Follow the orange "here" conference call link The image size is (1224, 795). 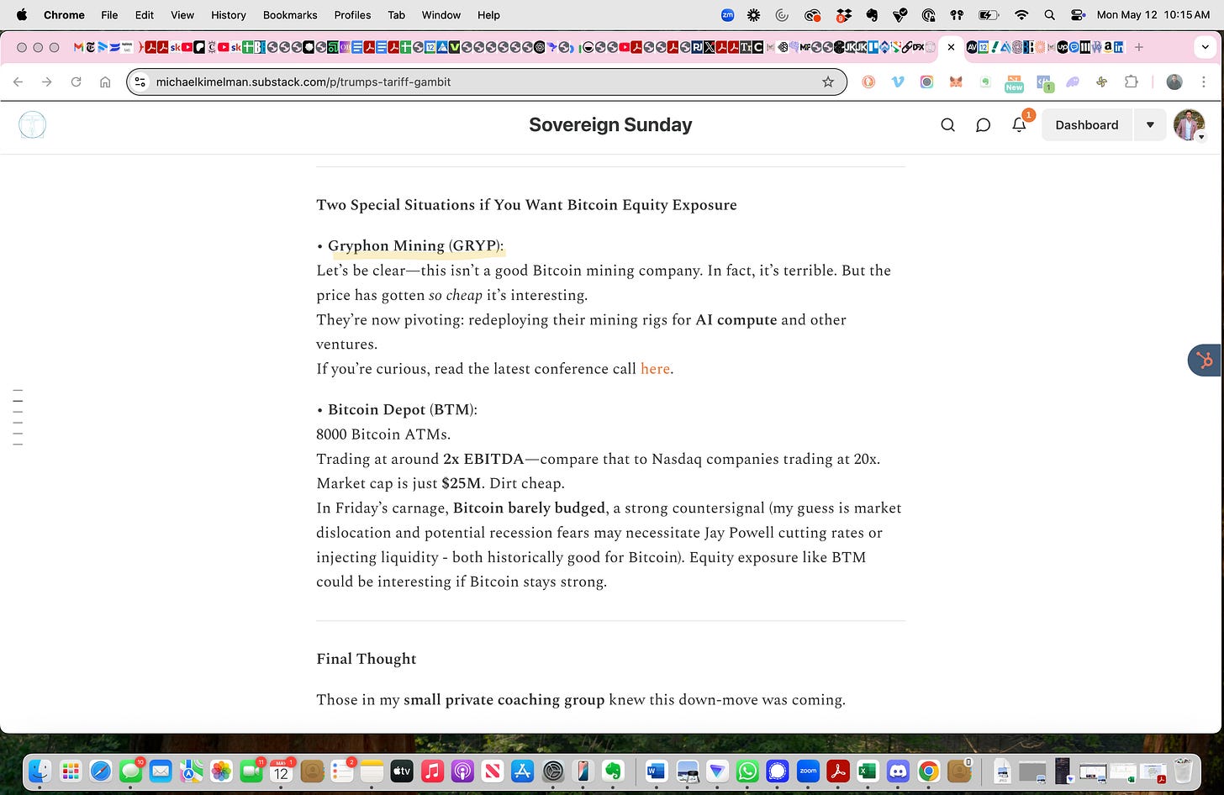click(x=655, y=369)
